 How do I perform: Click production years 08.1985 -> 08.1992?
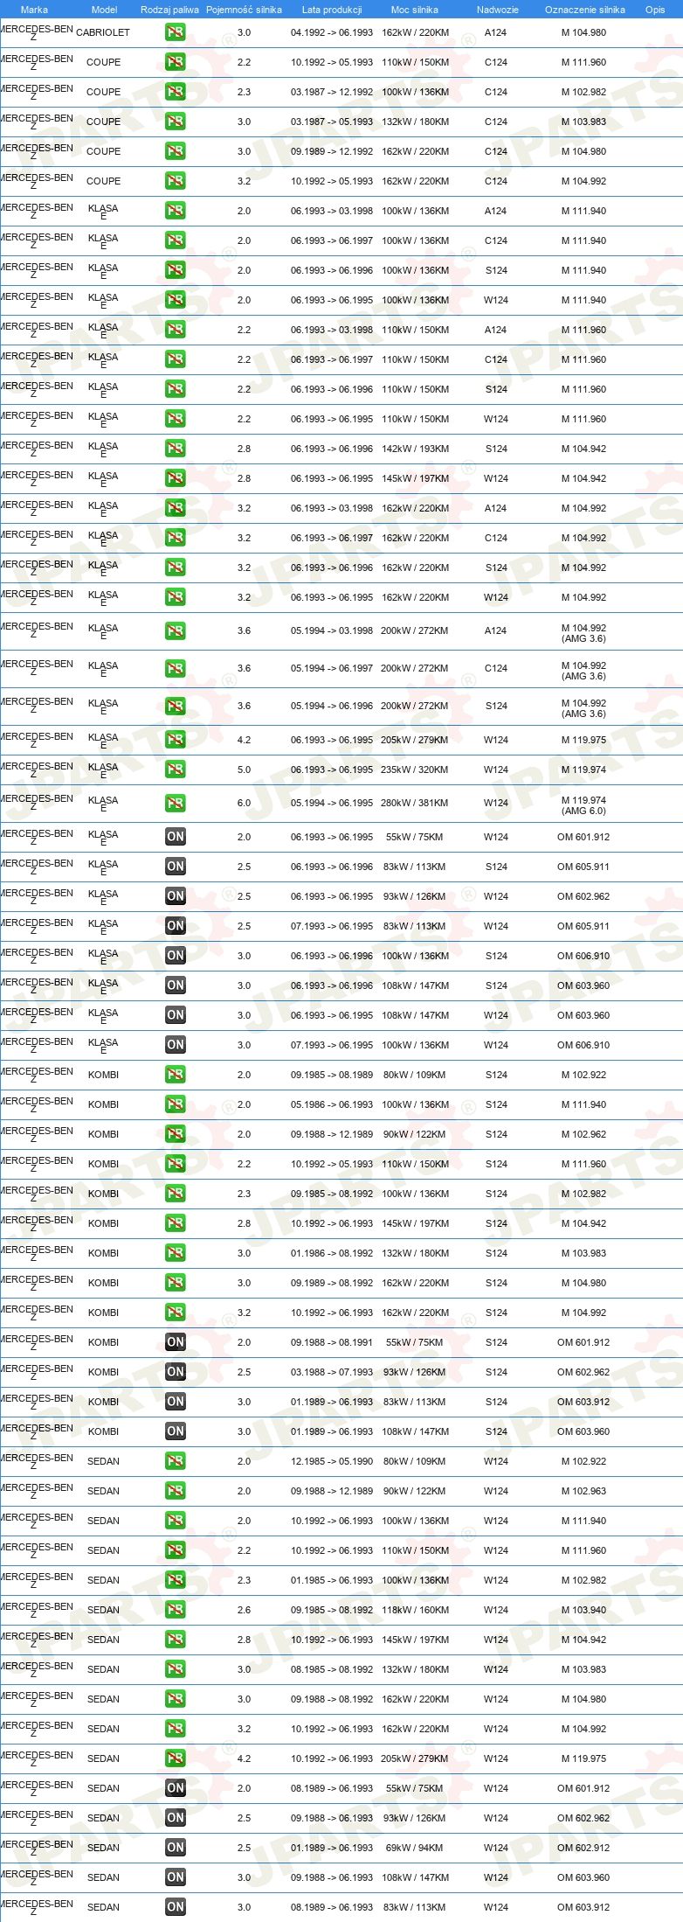click(x=332, y=1669)
